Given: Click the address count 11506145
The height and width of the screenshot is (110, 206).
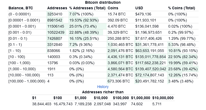Looking at the screenshot, I should click(56, 26).
